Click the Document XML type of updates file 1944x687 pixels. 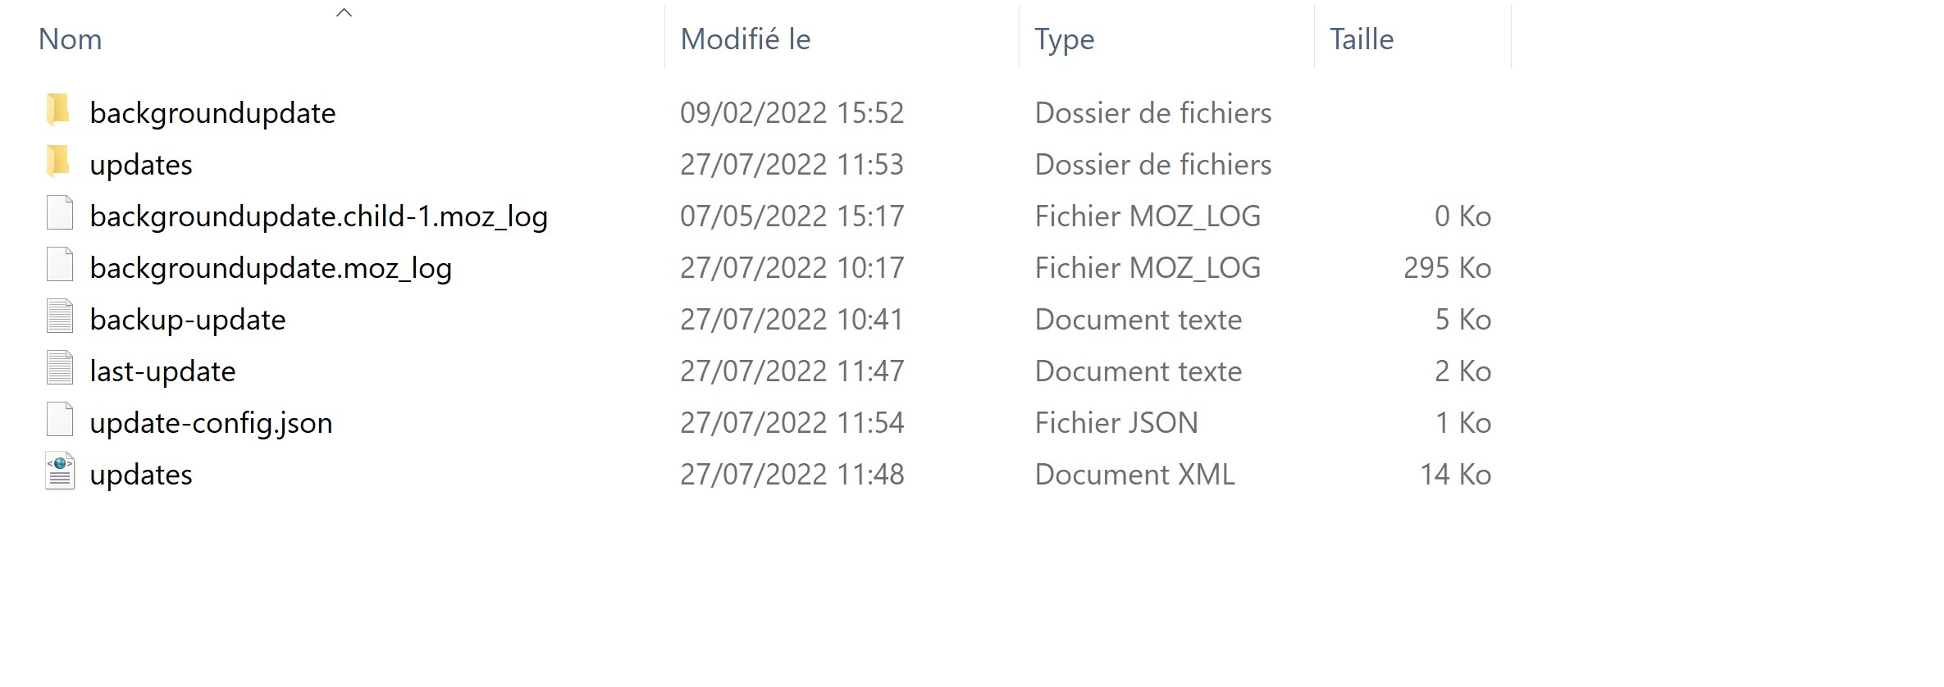1134,475
